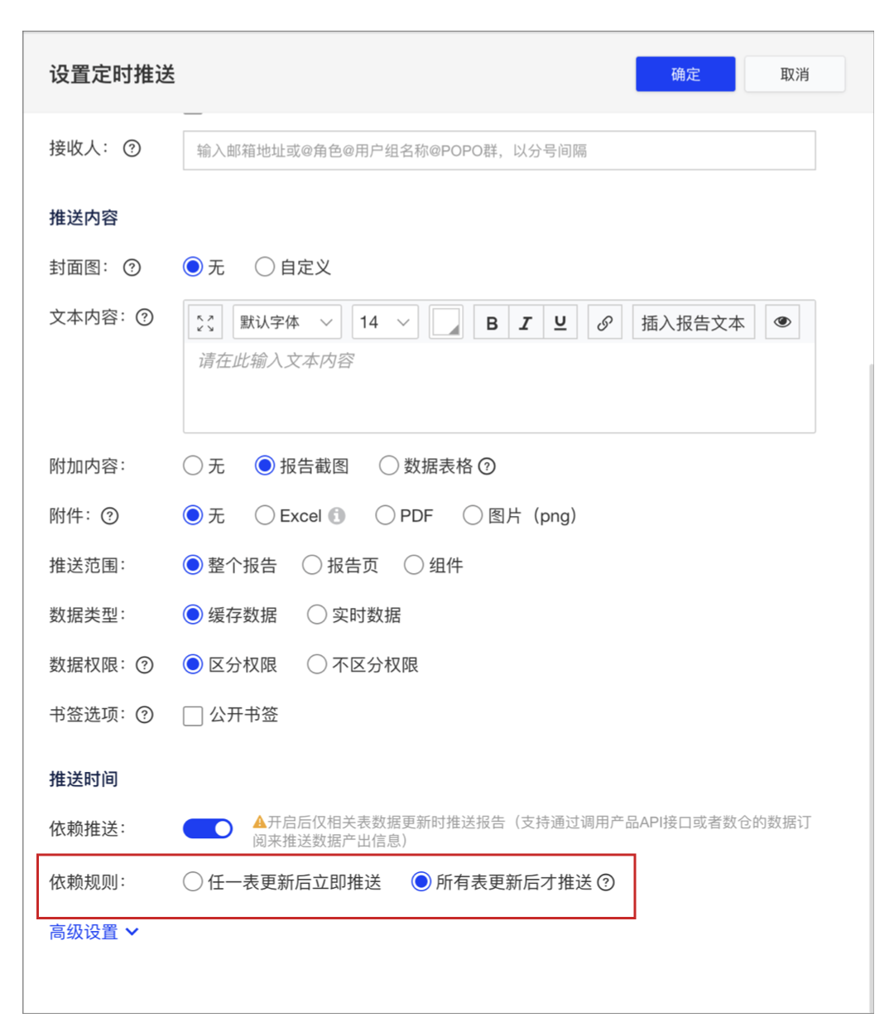Choose 实时数据 as the data type
This screenshot has width=894, height=1032.
(317, 615)
